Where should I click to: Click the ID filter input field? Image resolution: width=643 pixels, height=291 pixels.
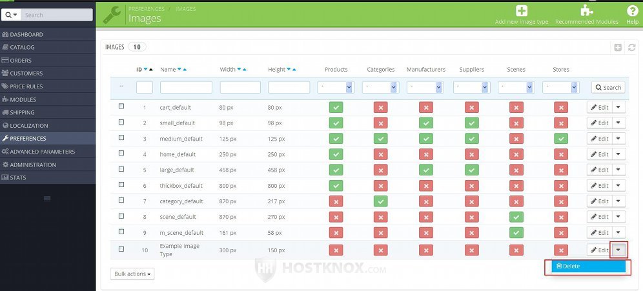tap(145, 87)
